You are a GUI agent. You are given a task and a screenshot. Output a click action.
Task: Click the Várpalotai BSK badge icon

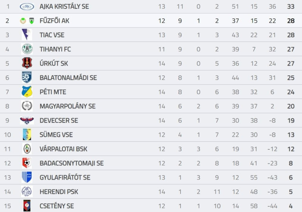(27, 149)
